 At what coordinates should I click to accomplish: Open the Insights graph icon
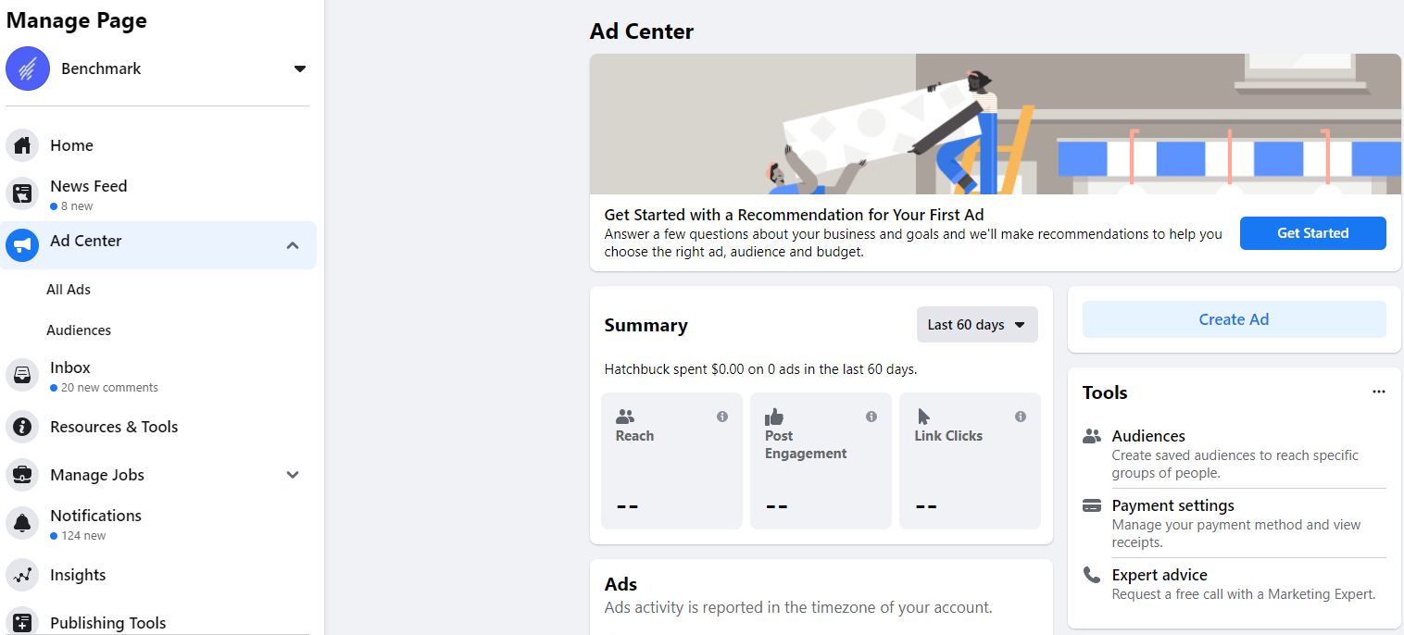point(22,575)
